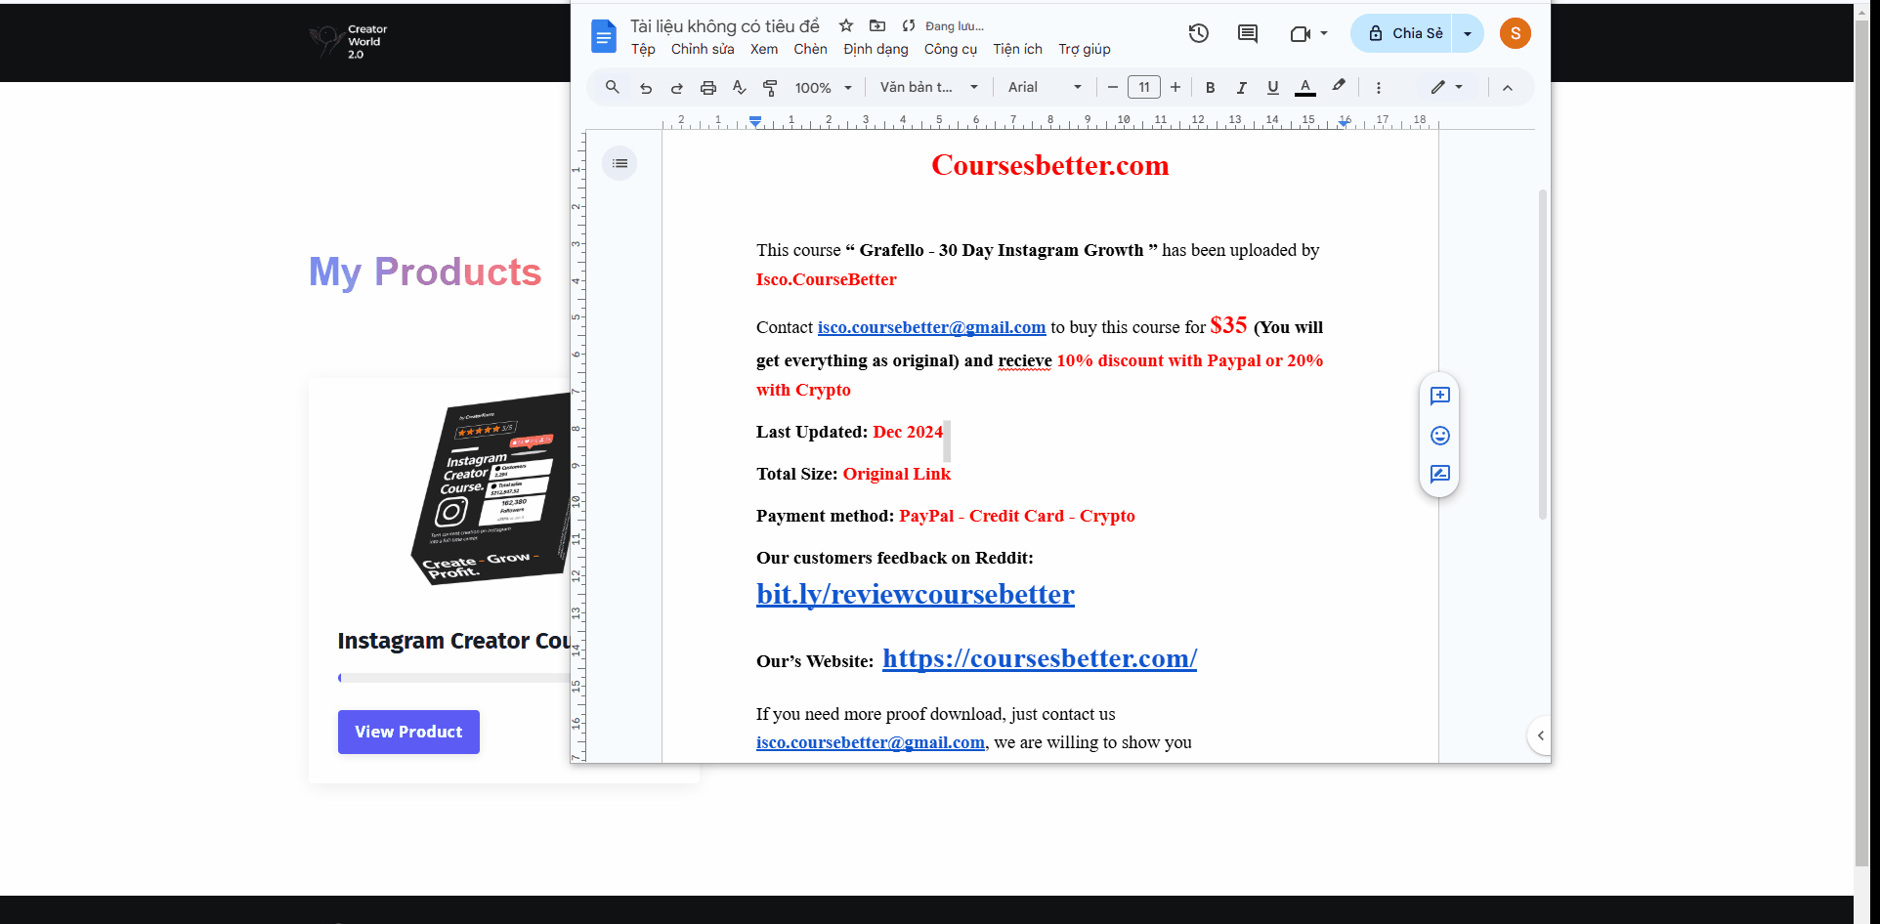The image size is (1880, 924).
Task: Print the document
Action: coord(708,88)
